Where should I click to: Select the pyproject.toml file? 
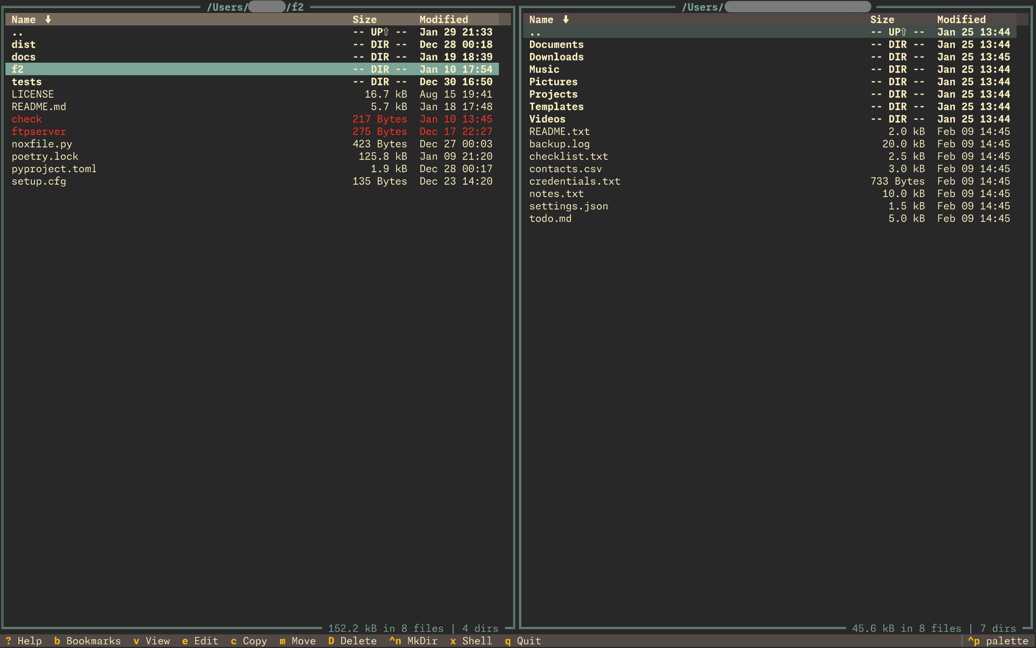tap(252, 168)
